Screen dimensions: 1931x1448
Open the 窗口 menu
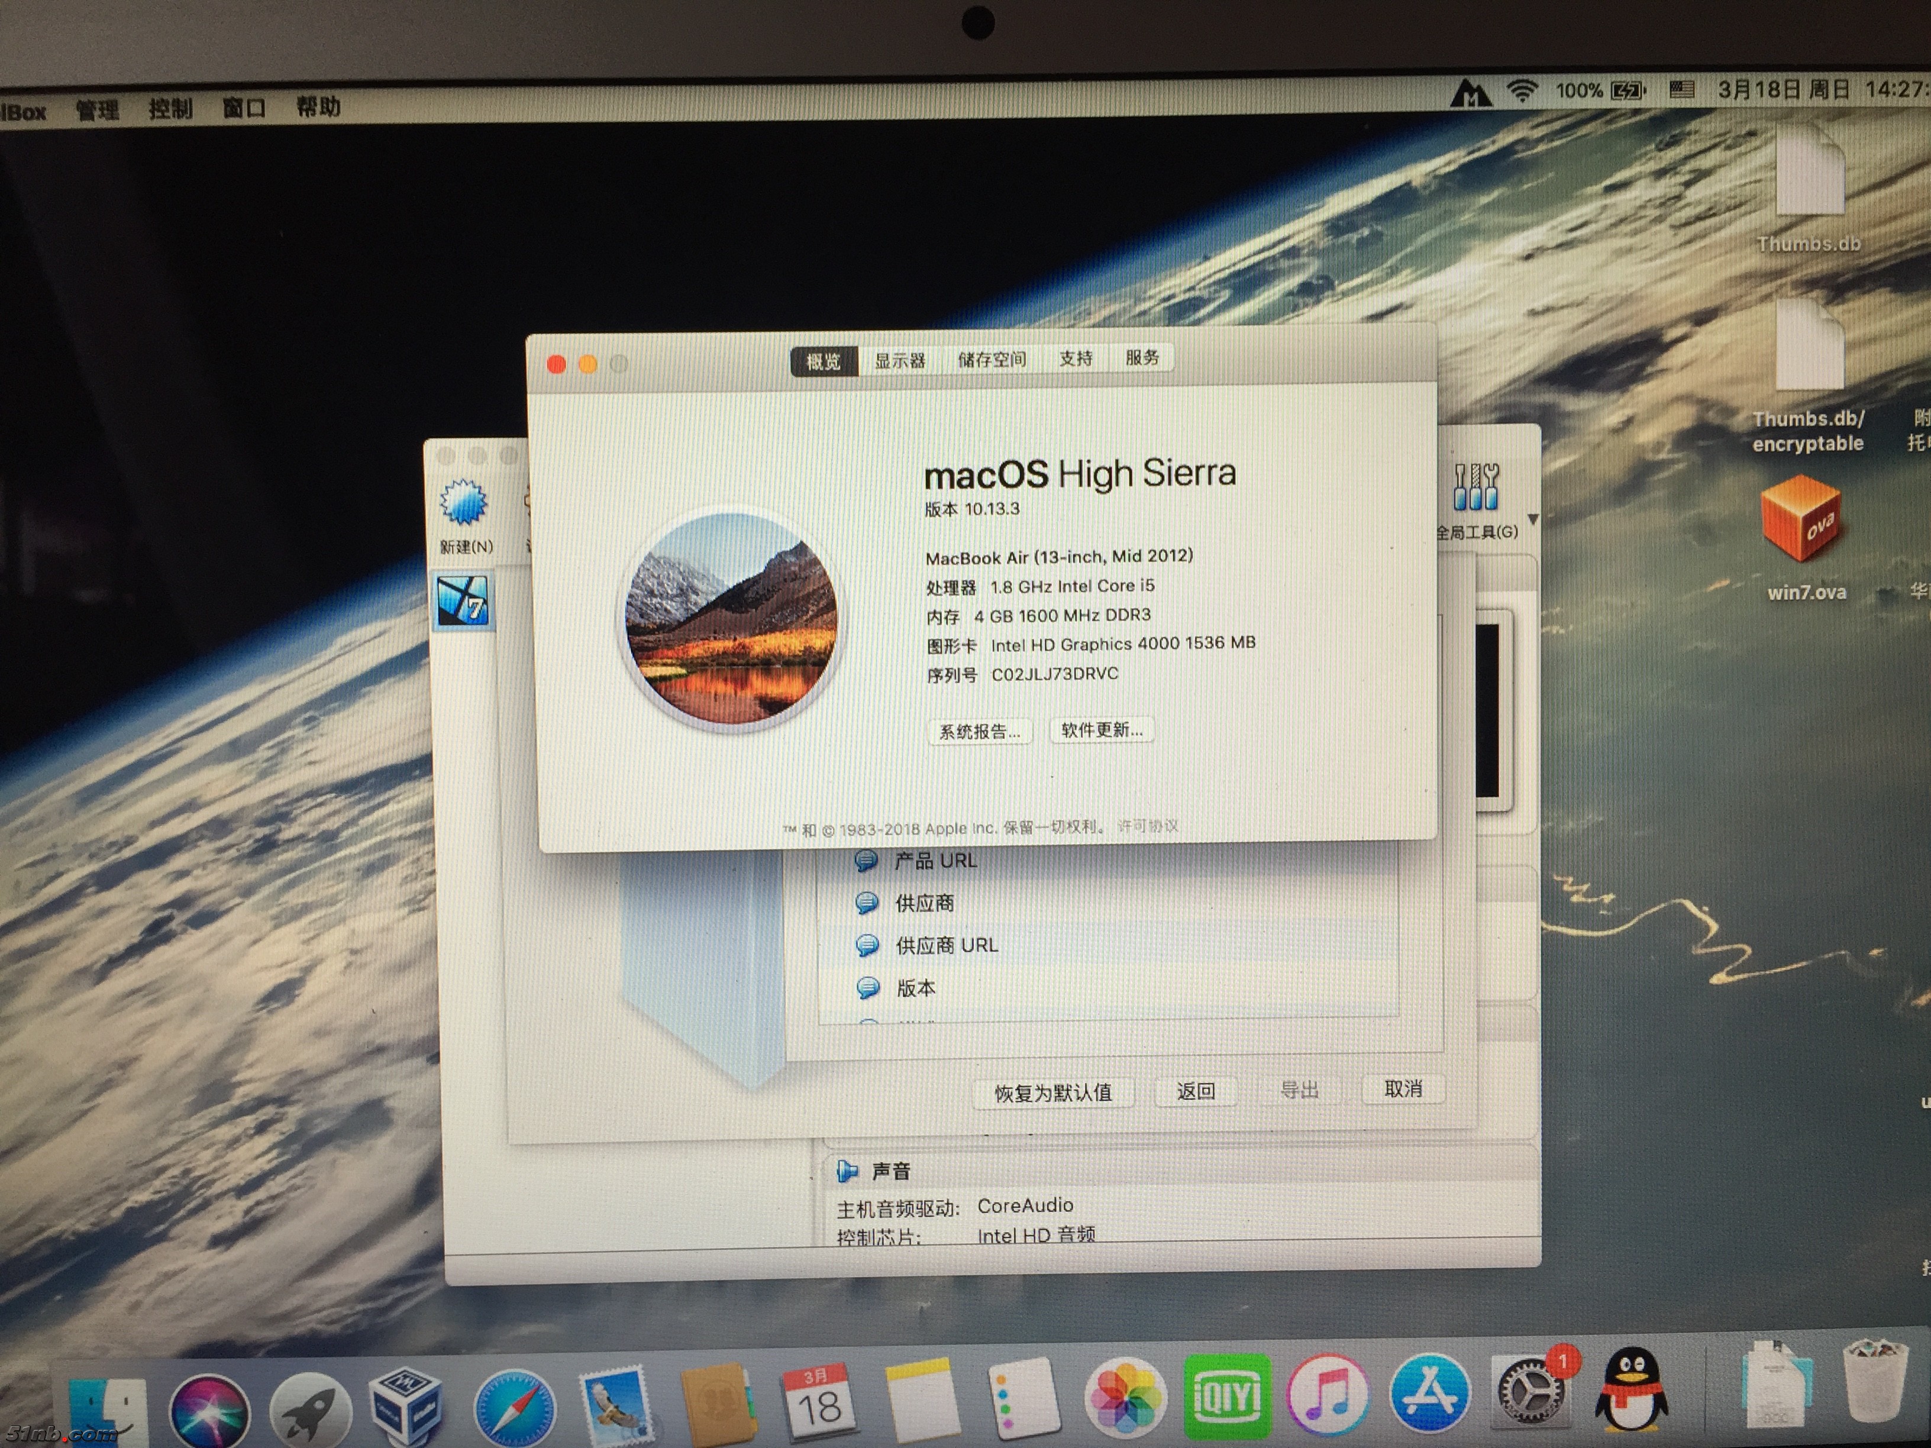click(244, 108)
